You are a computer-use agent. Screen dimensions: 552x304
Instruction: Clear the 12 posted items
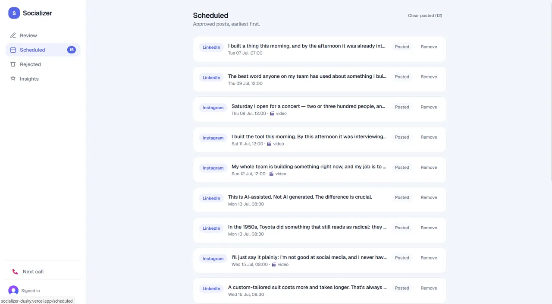[425, 16]
